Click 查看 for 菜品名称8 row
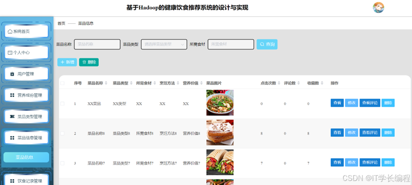 [337, 133]
